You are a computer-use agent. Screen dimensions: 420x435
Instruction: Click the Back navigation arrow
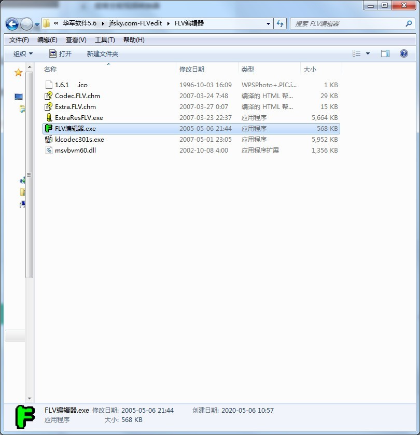12,24
